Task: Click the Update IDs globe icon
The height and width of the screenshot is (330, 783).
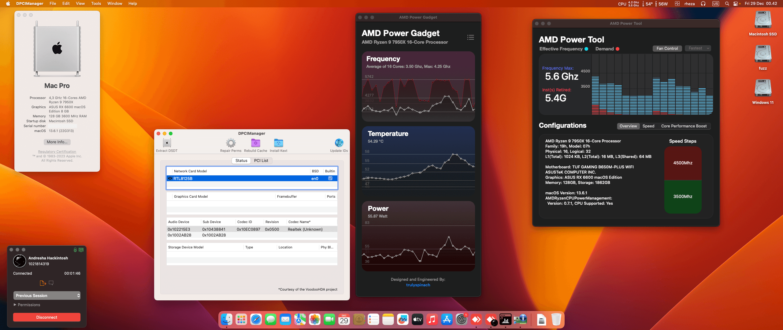Action: (339, 143)
